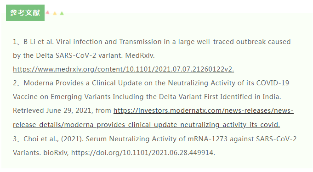Click 'COVID-19' at end of reference 2 line
The height and width of the screenshot is (172, 313).
(x=273, y=83)
